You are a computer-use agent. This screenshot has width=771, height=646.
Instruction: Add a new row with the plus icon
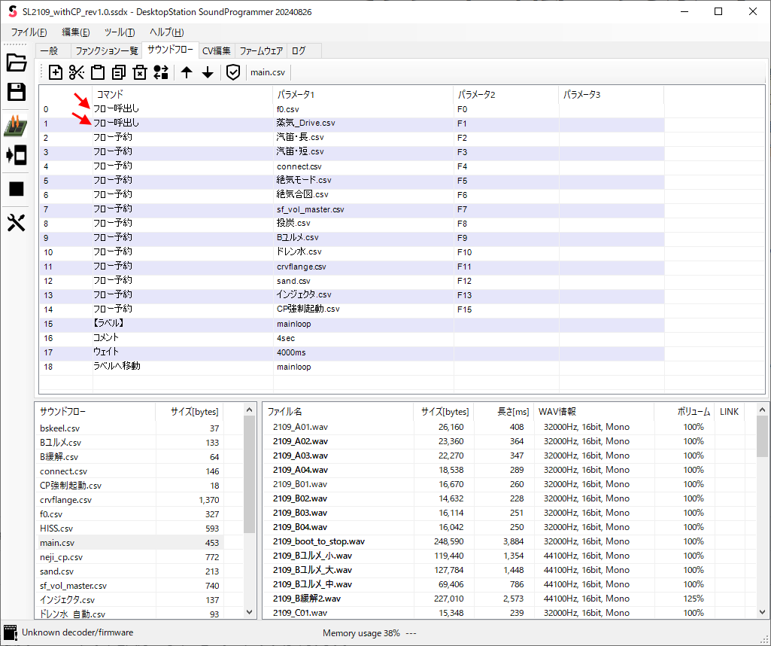point(56,72)
